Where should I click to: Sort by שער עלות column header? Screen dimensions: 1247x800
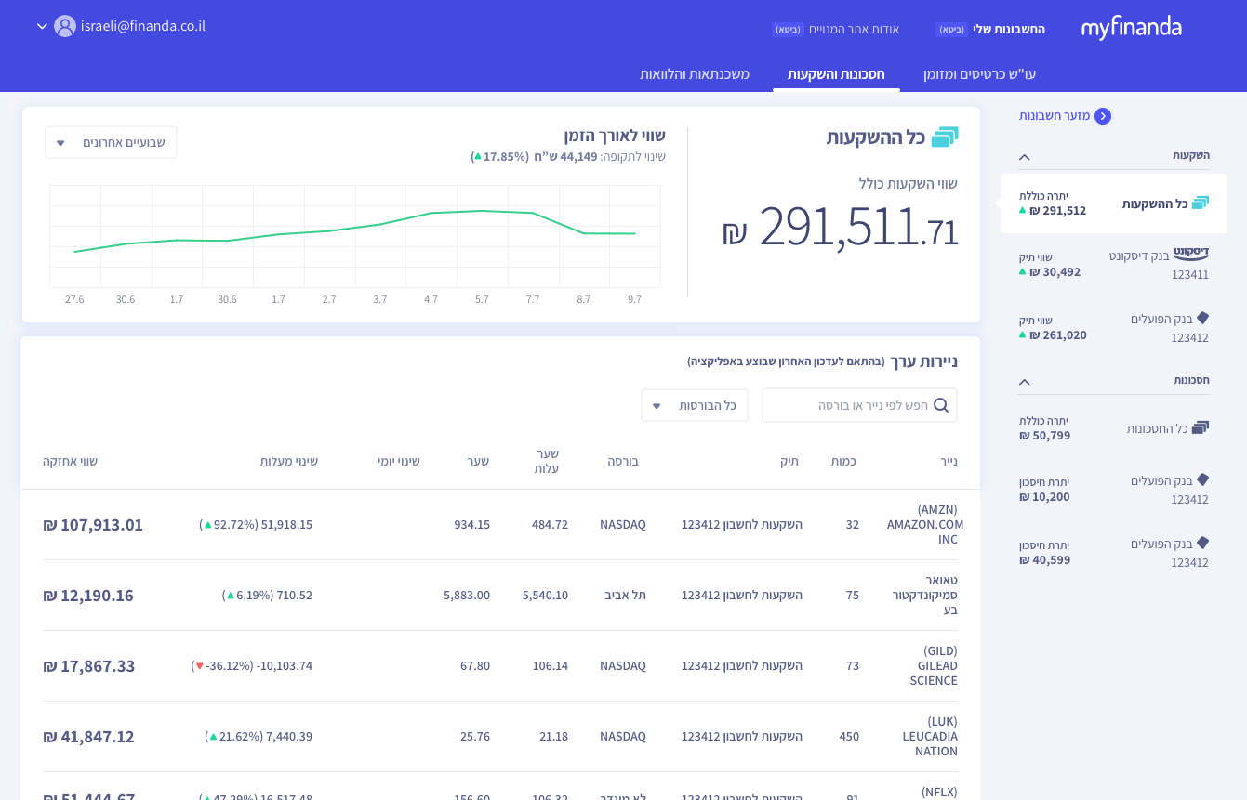pos(547,461)
